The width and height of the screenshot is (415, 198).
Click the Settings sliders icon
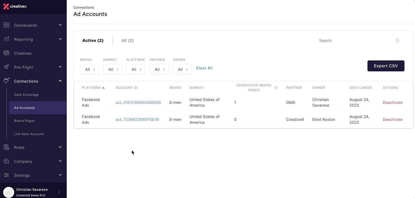point(6,175)
